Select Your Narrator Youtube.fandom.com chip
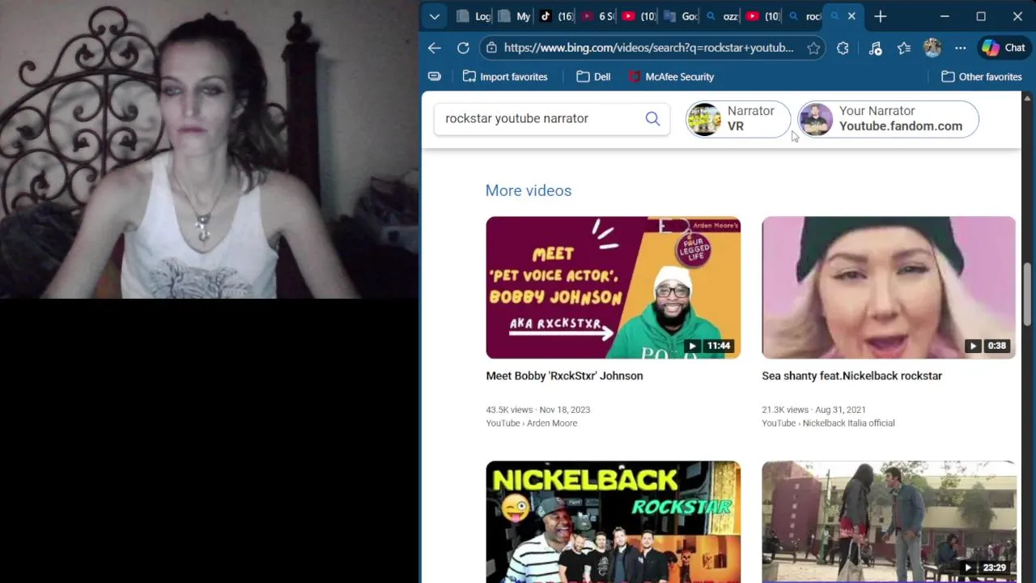The width and height of the screenshot is (1036, 583). coord(888,119)
